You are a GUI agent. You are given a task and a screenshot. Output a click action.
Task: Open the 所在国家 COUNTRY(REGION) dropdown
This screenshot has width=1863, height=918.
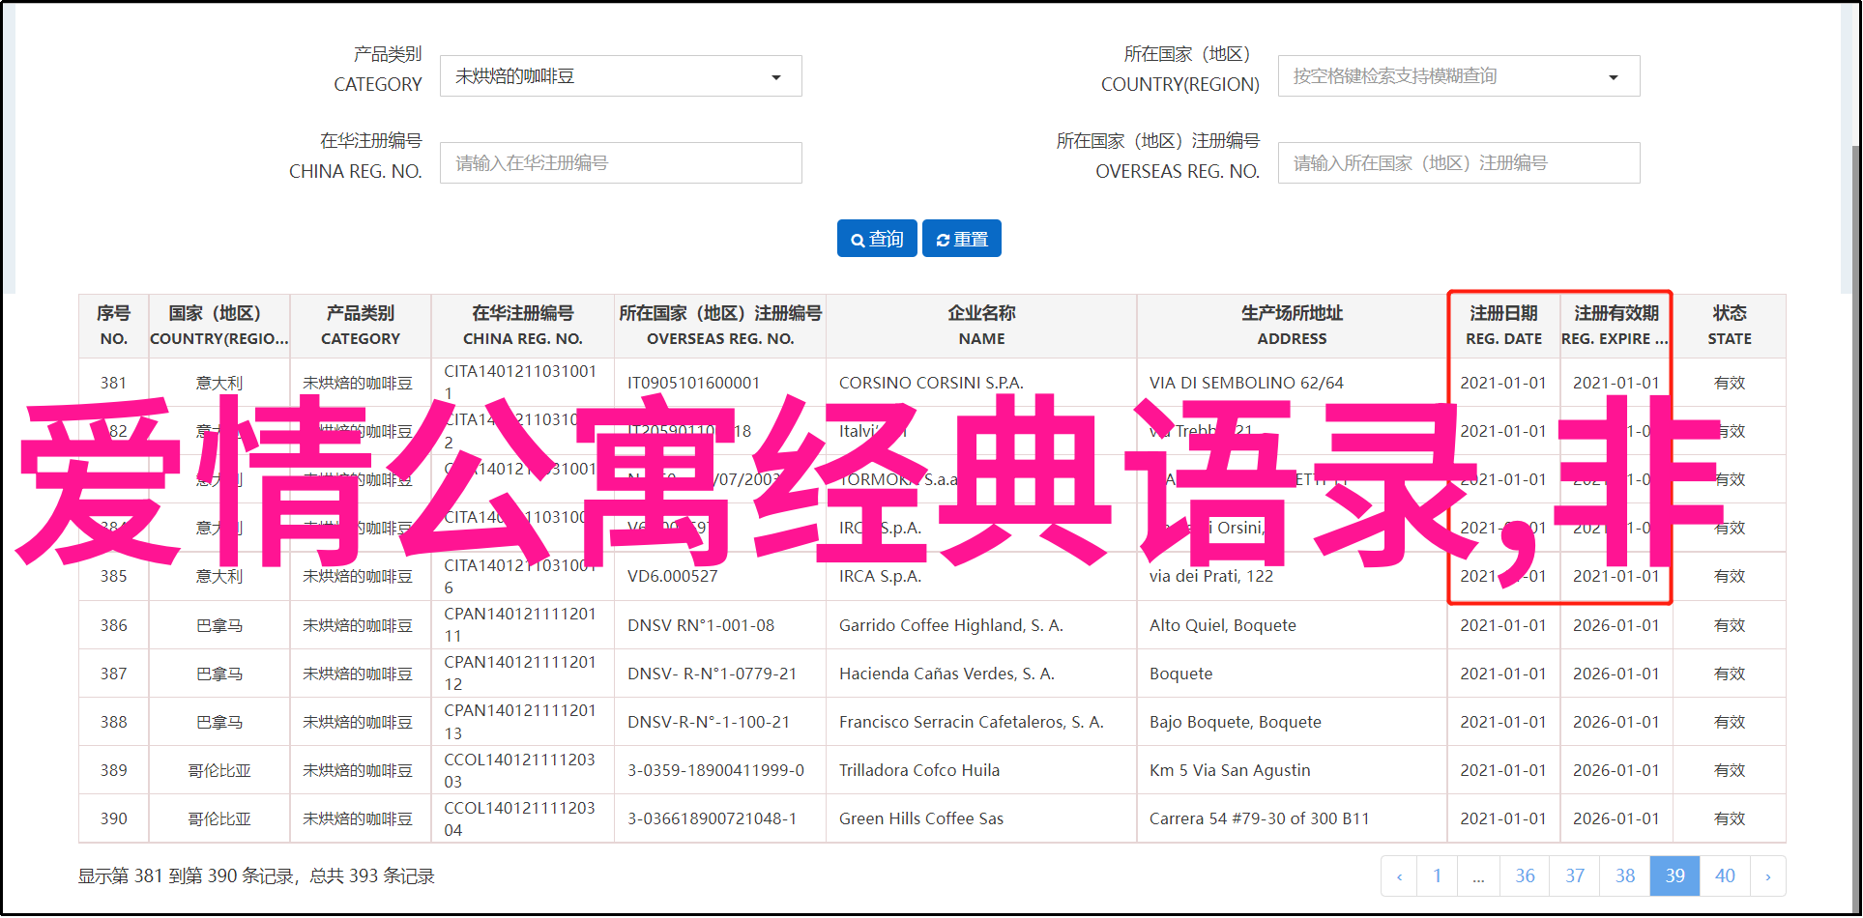(x=1459, y=76)
